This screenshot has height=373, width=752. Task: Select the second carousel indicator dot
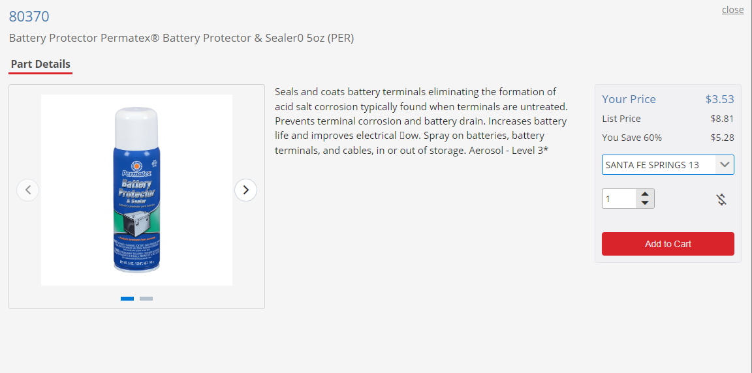tap(146, 299)
